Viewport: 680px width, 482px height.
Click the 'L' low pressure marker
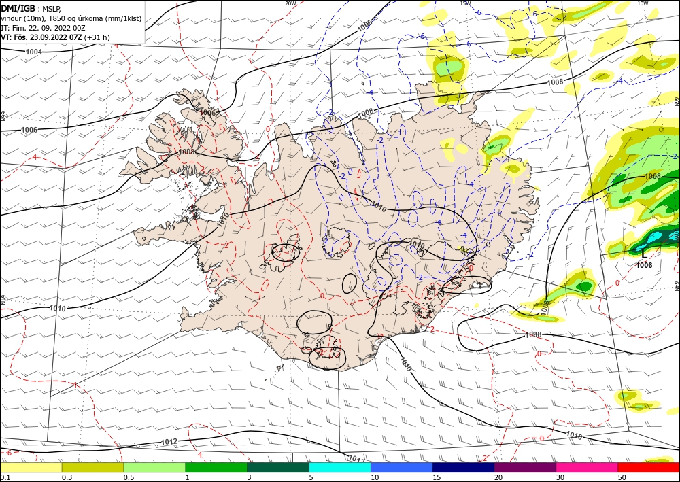tap(644, 254)
